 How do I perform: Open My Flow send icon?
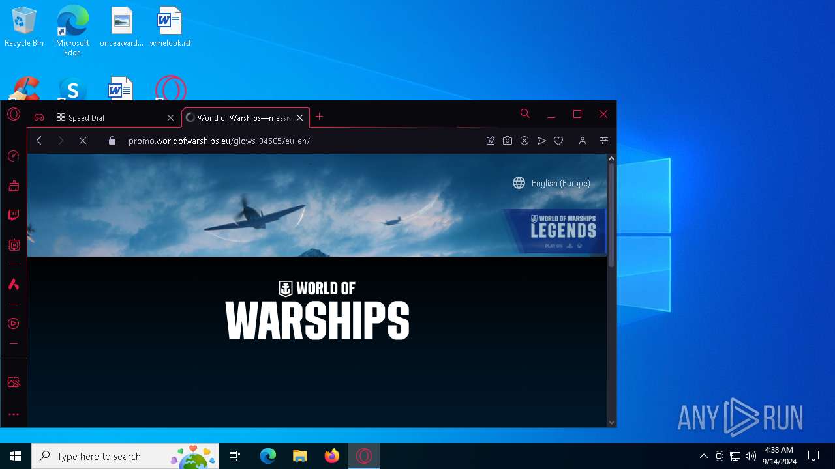point(541,141)
